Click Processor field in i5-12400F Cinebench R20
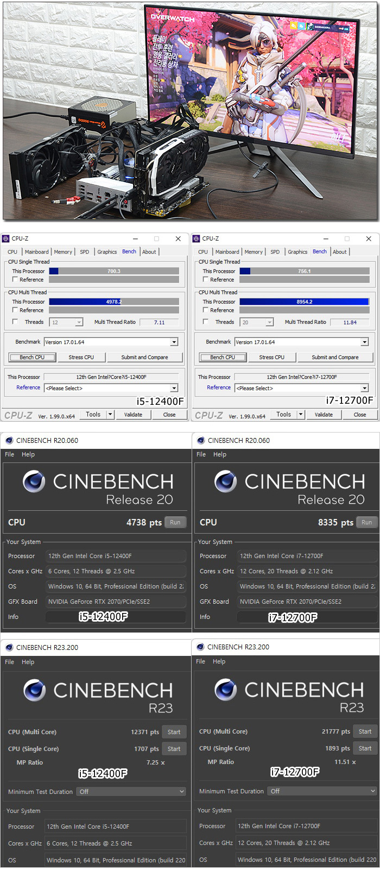Viewport: 380px width, 870px height. 116,556
